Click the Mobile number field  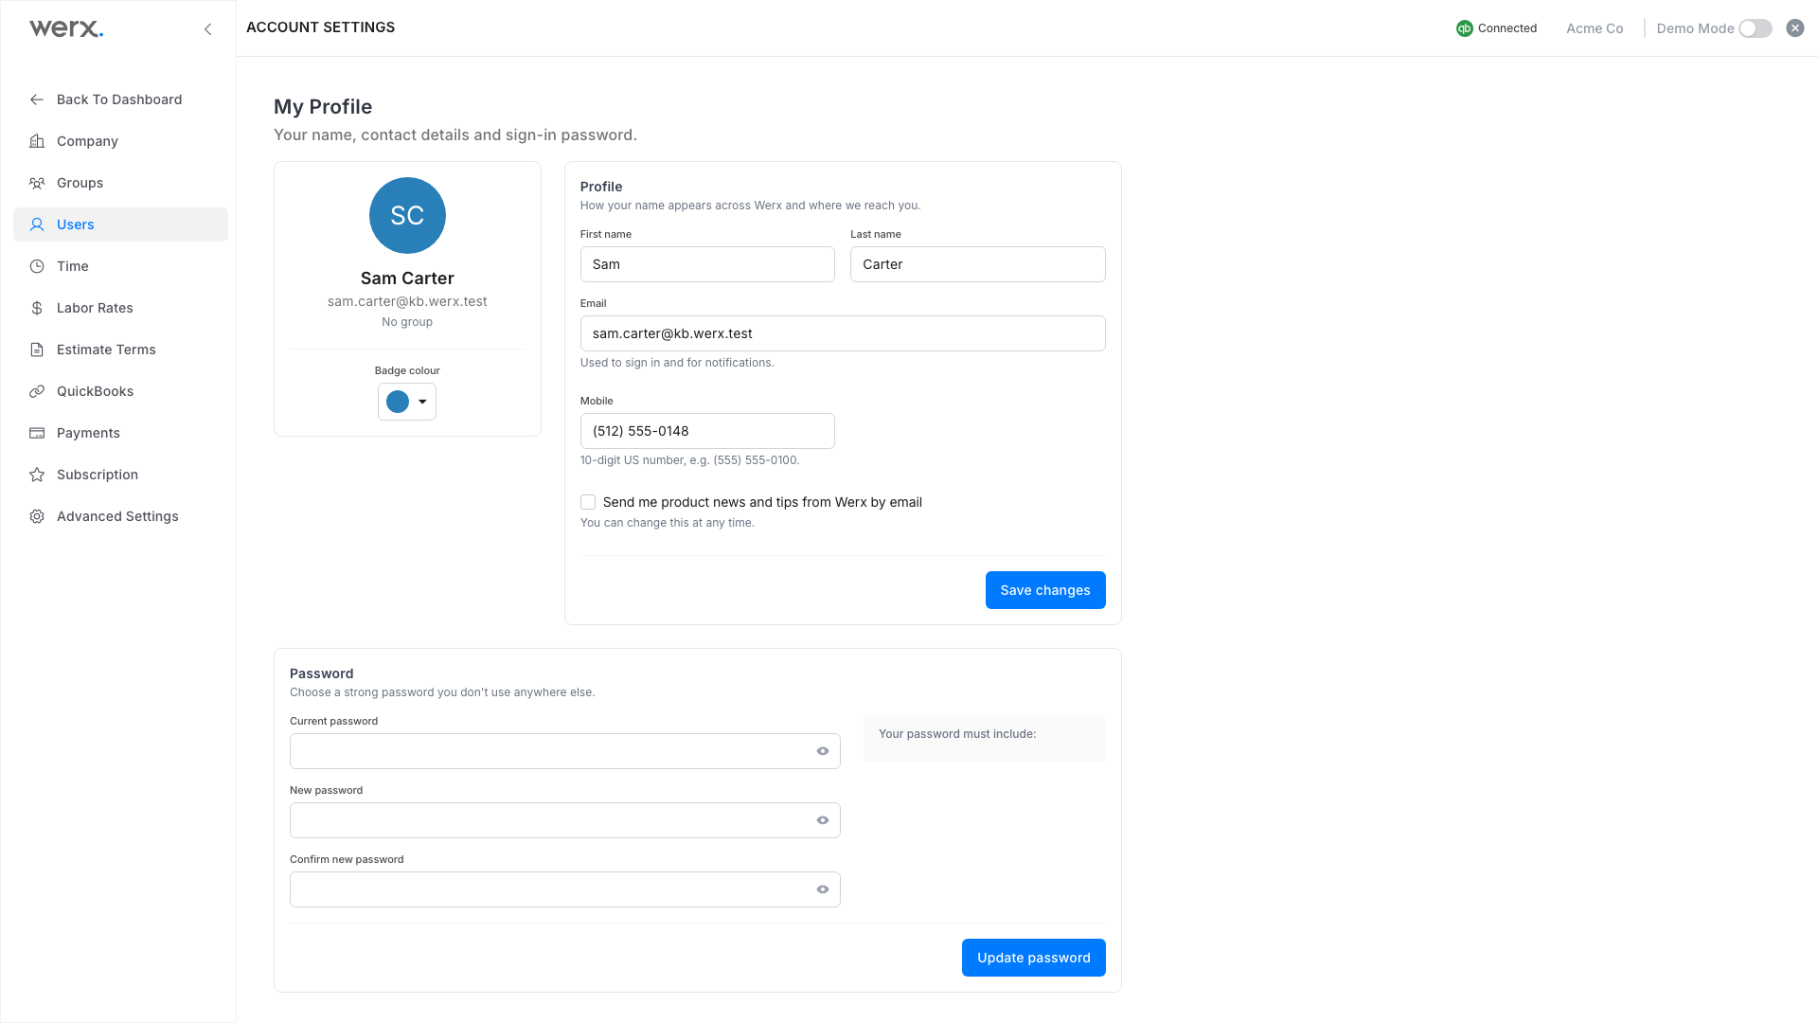pyautogui.click(x=707, y=431)
